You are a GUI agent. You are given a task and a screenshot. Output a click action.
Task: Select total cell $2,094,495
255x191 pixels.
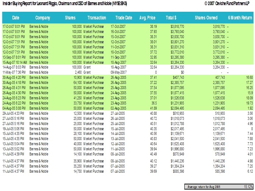177,109
